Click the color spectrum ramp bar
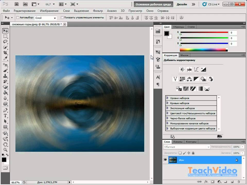 [x=204, y=50]
